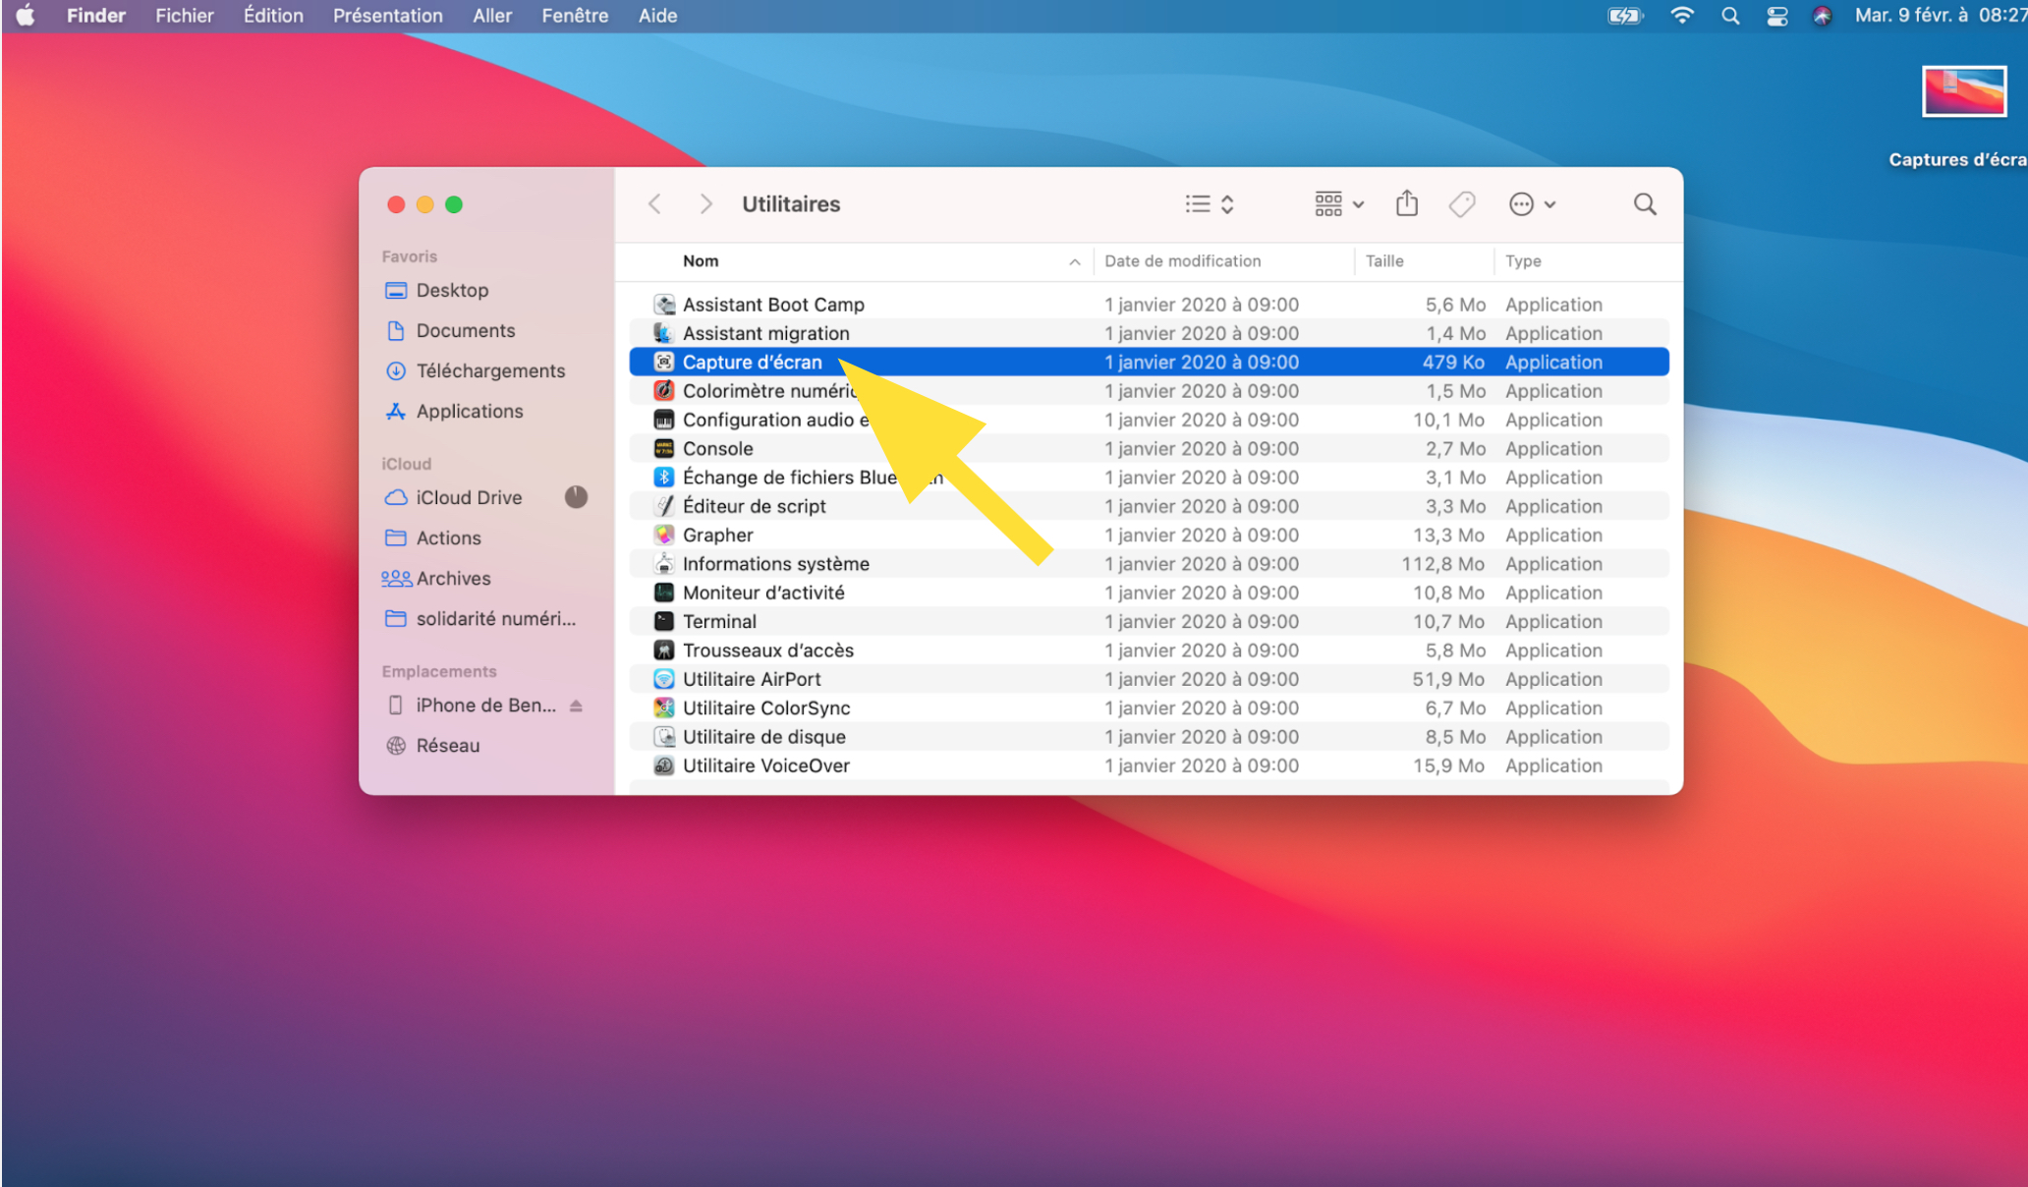Open the Aide menu
The height and width of the screenshot is (1187, 2028).
pyautogui.click(x=657, y=16)
